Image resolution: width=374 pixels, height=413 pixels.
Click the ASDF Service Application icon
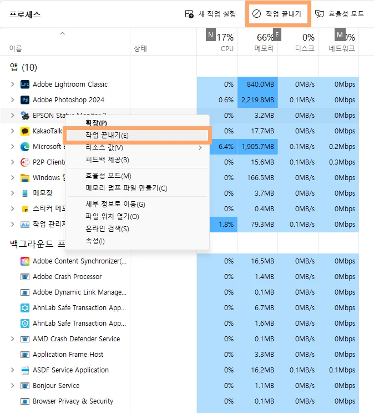25,370
